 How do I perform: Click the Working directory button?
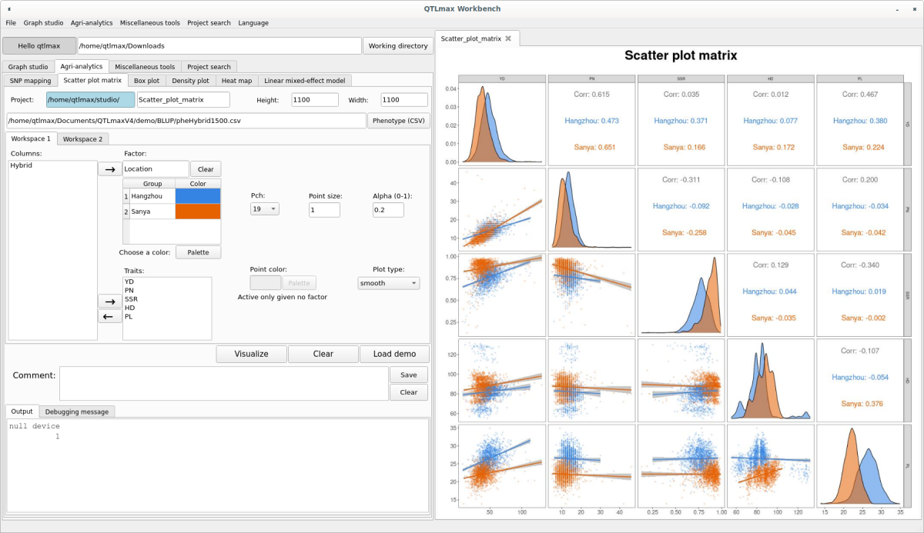[397, 46]
